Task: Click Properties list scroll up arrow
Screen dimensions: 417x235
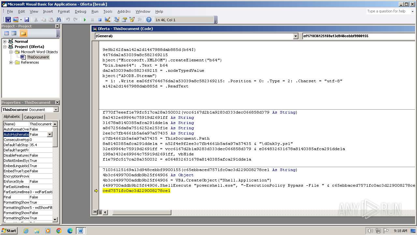Action: [55, 124]
